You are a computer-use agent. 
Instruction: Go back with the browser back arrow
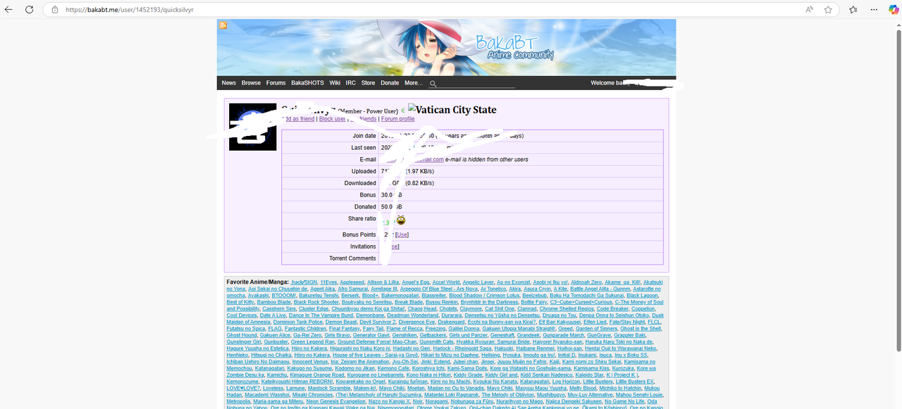(x=9, y=10)
